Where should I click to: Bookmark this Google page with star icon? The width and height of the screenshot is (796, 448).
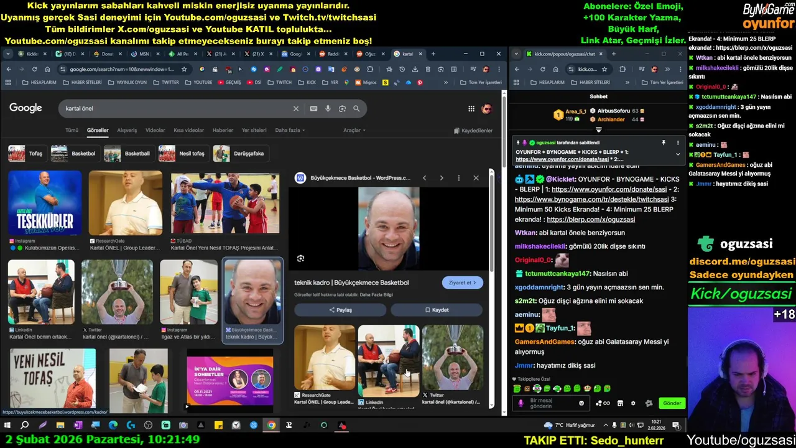tap(184, 69)
